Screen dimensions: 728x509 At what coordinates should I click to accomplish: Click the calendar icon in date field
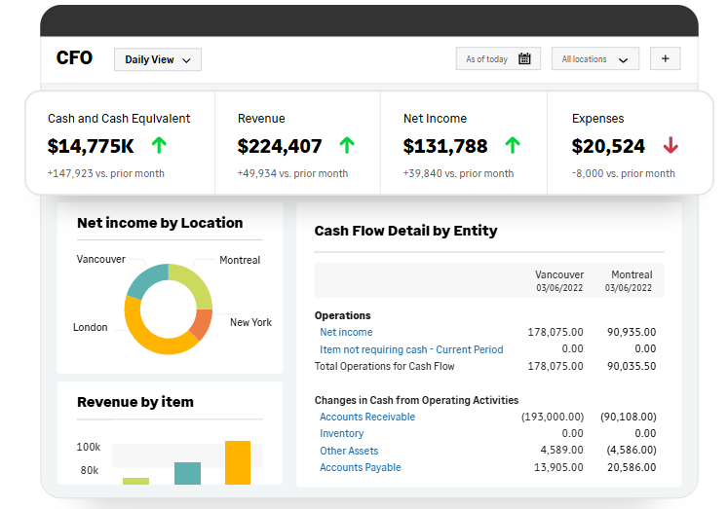pos(524,59)
